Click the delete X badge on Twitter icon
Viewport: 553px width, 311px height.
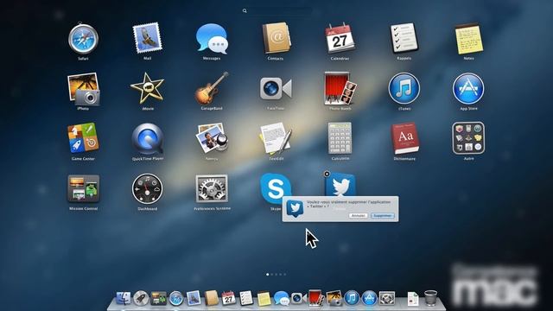[x=327, y=174]
